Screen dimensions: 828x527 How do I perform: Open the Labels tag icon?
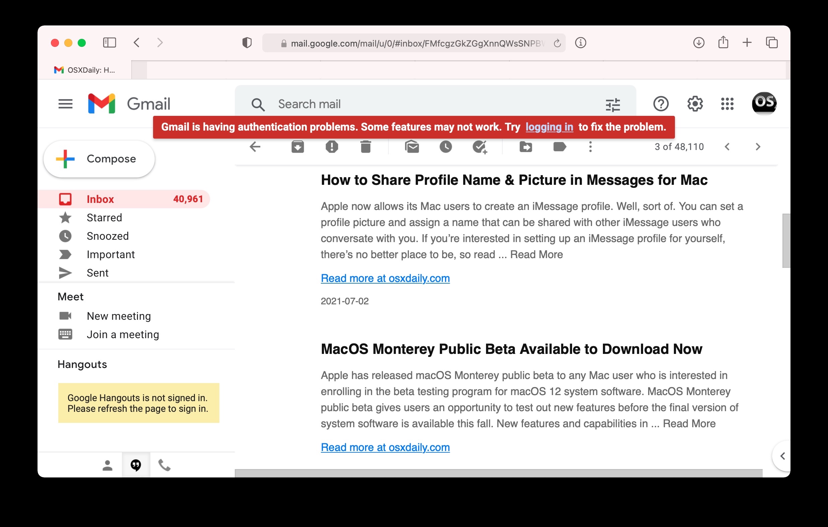(x=559, y=147)
